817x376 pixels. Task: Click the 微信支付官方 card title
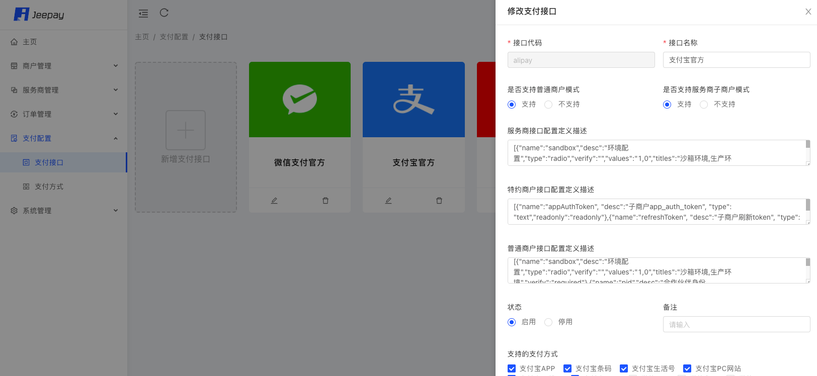point(299,162)
